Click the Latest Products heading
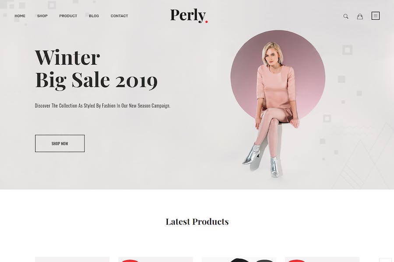The width and height of the screenshot is (394, 262). (197, 222)
